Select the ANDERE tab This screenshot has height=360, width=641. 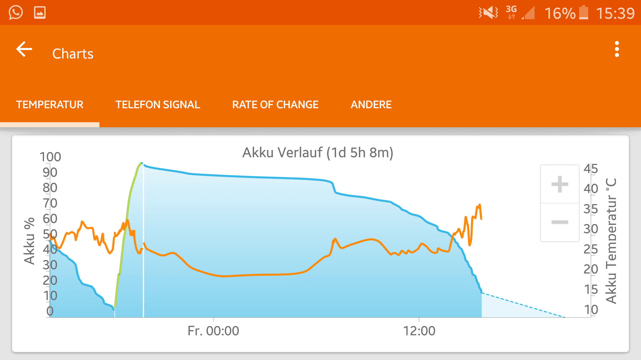pos(371,105)
